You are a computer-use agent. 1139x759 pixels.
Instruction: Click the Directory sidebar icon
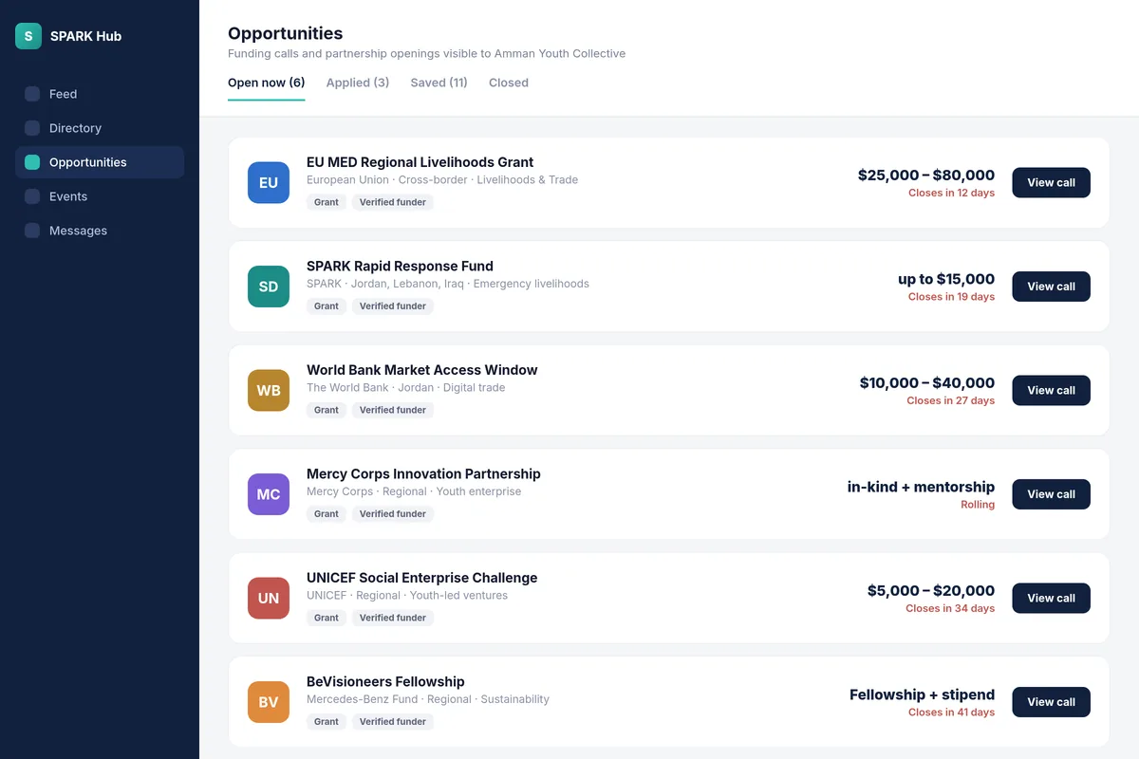(32, 128)
